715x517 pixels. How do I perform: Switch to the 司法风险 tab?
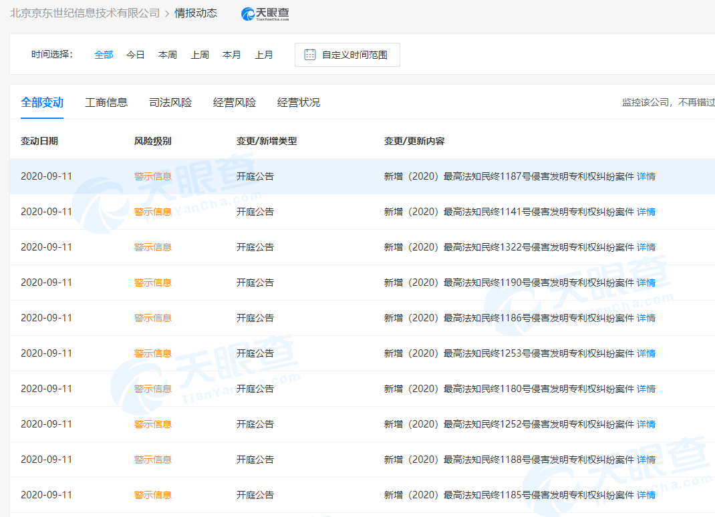(x=170, y=103)
